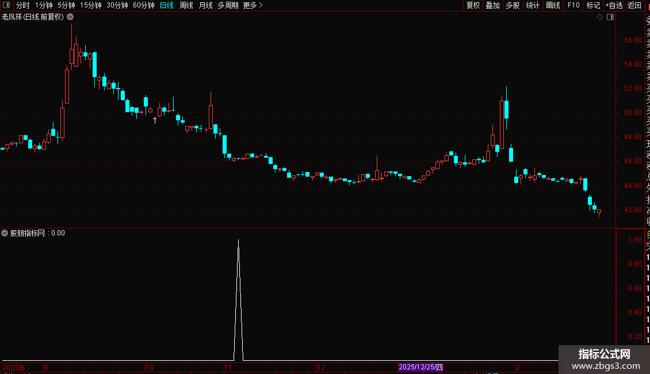Select the 30分钟 period tab

point(117,5)
